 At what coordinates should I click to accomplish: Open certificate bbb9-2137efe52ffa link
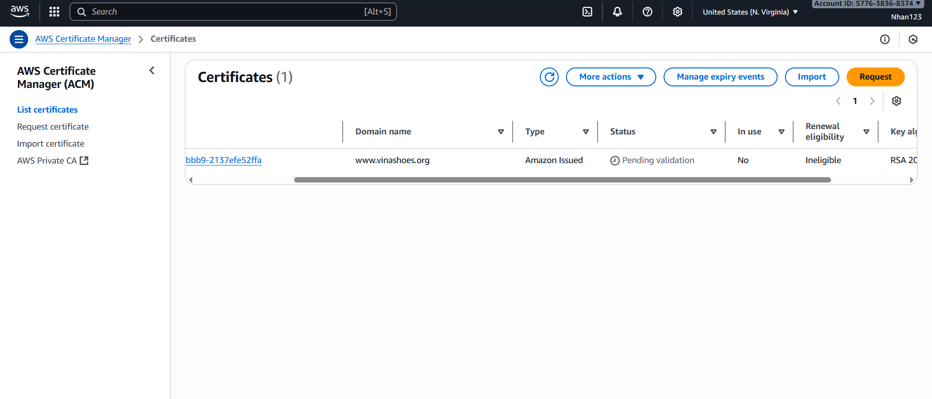pos(224,160)
